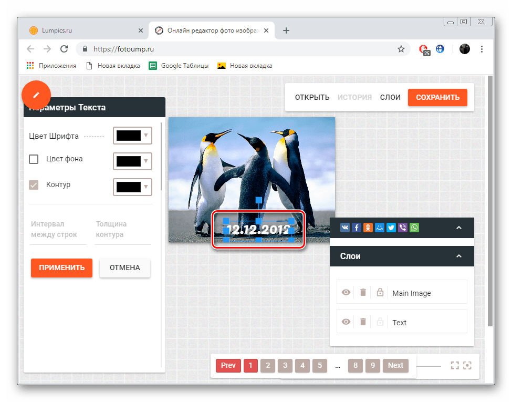The height and width of the screenshot is (402, 512).
Task: Share via the Facebook icon
Action: (x=357, y=228)
